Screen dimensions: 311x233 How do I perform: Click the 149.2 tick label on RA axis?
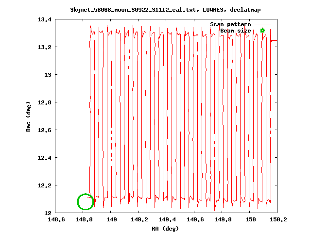138,220
